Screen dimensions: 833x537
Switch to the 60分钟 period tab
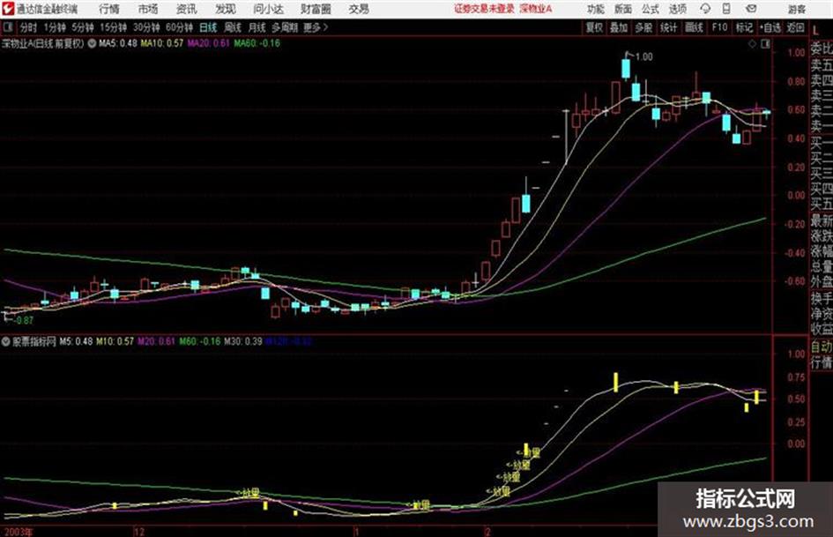tap(179, 27)
